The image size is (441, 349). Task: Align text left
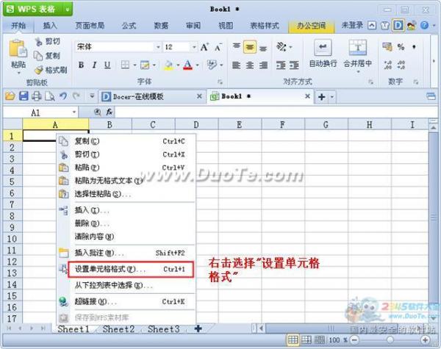[236, 65]
